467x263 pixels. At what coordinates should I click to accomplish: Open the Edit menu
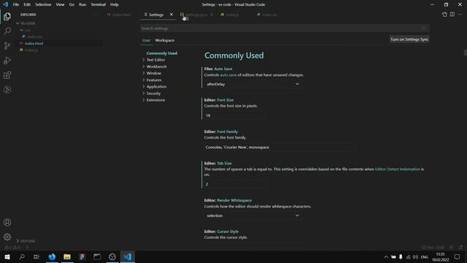(x=27, y=4)
